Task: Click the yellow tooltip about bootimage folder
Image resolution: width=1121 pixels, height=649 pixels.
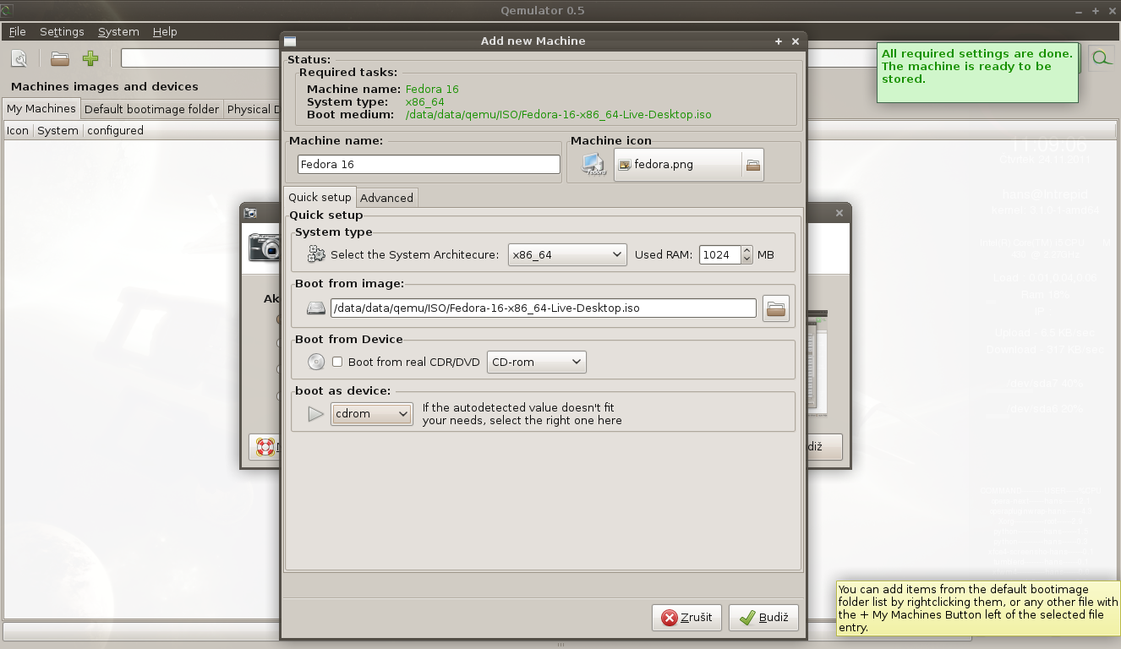Action: 978,608
